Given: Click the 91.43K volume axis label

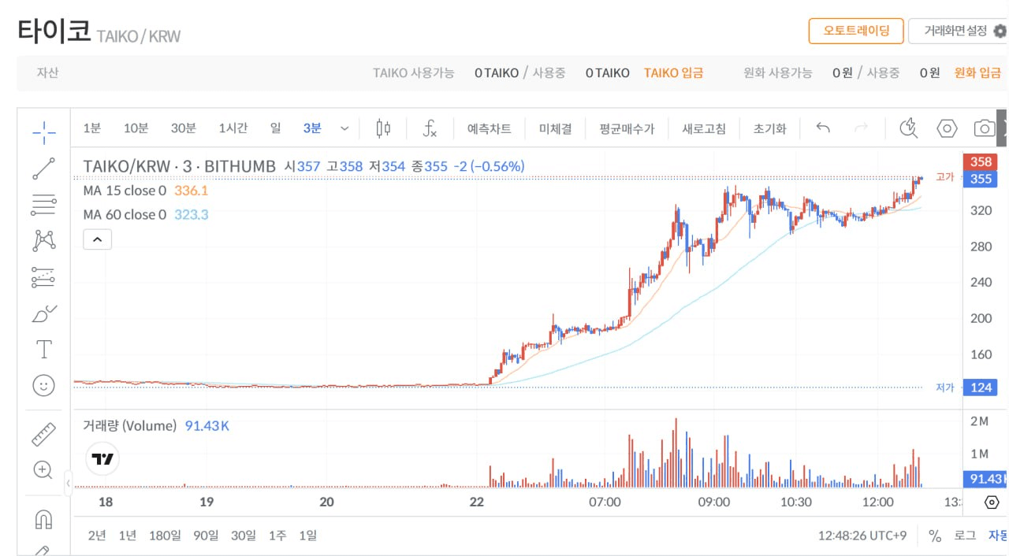Looking at the screenshot, I should coord(985,479).
